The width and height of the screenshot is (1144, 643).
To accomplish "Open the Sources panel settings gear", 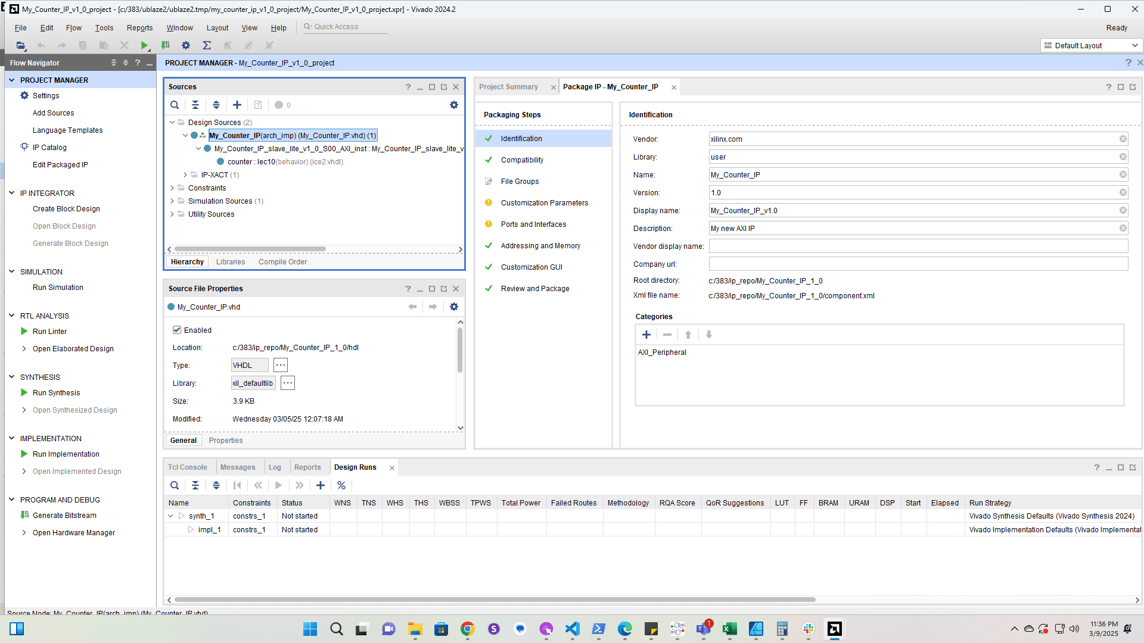I will point(454,105).
